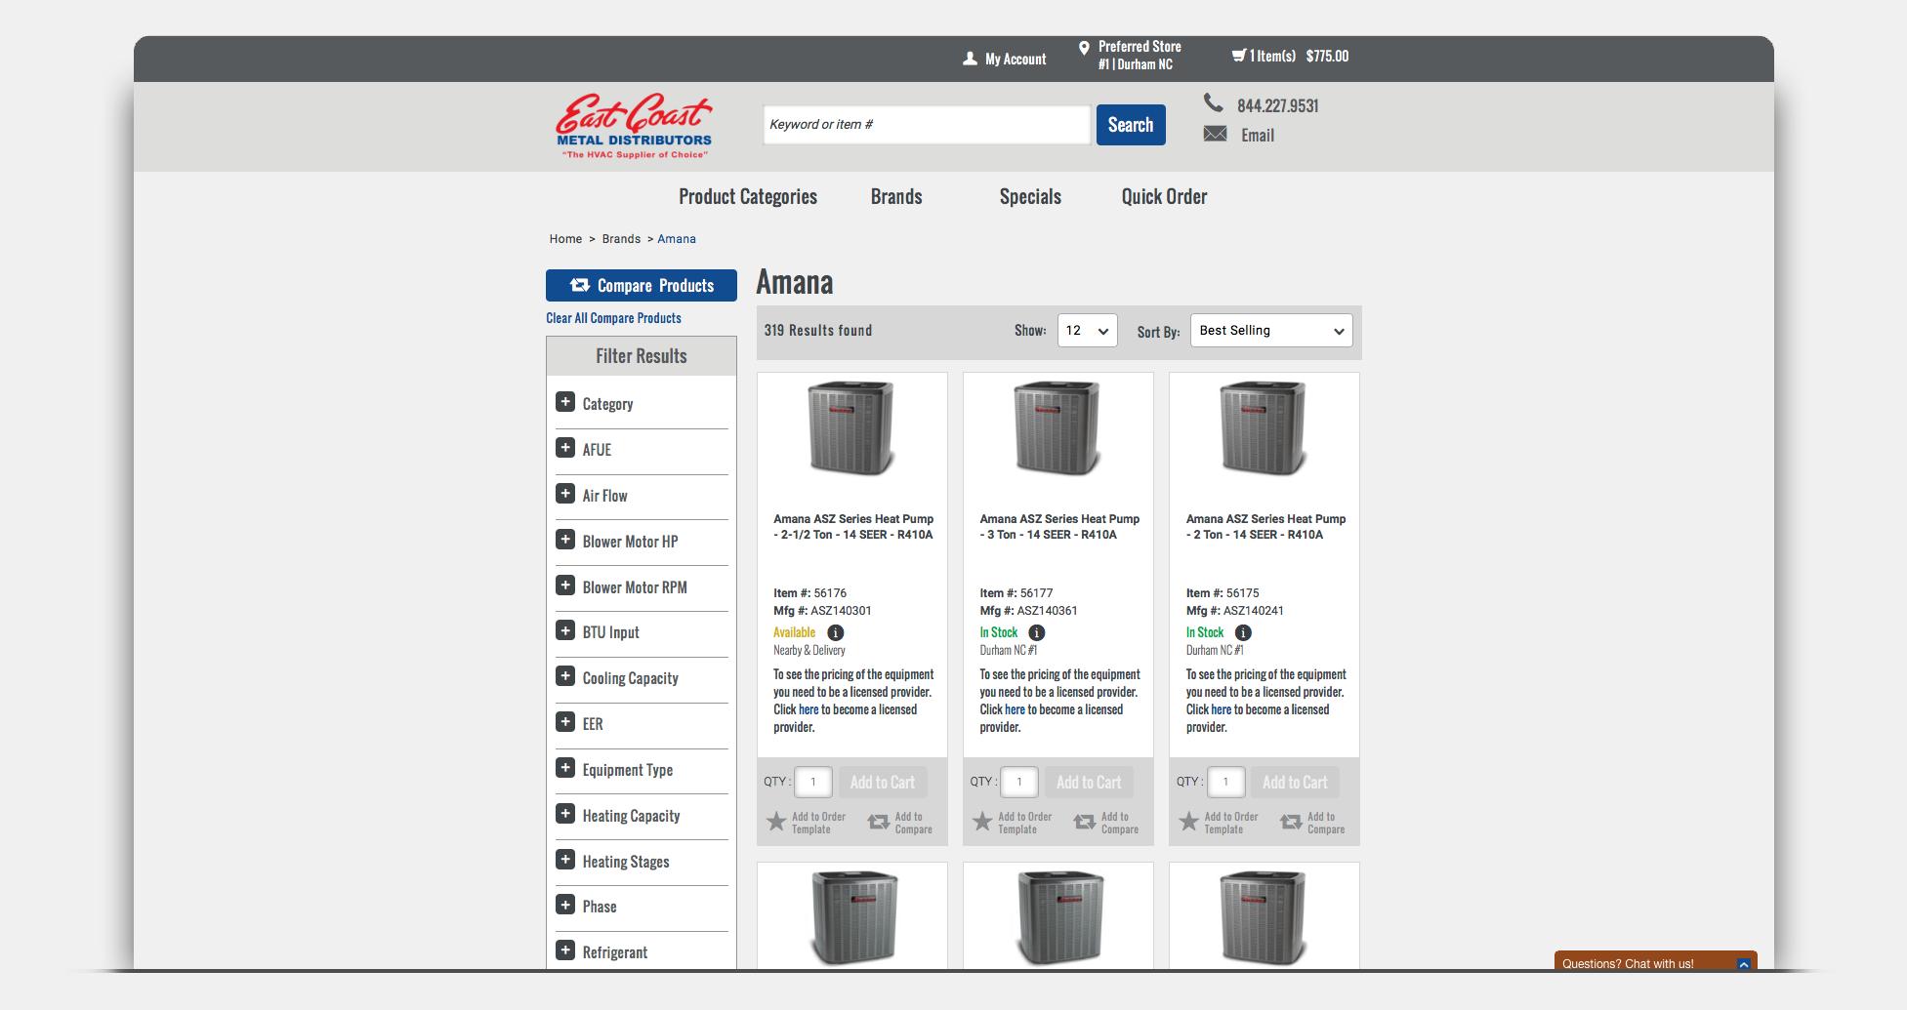Image resolution: width=1907 pixels, height=1010 pixels.
Task: Click the Preferred Store location pin icon
Action: pos(1084,48)
